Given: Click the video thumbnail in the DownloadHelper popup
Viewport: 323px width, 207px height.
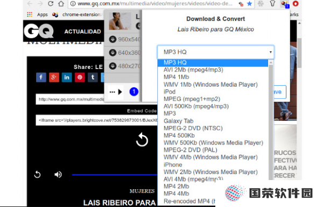Looking at the screenshot, I should tap(120, 21).
